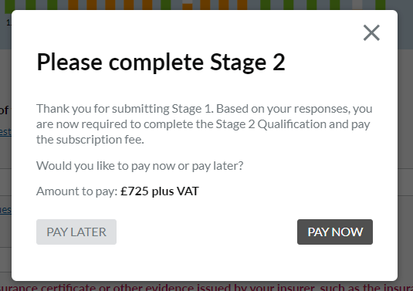413x291 pixels.
Task: Click the number label under the progress bar
Action: (9, 22)
